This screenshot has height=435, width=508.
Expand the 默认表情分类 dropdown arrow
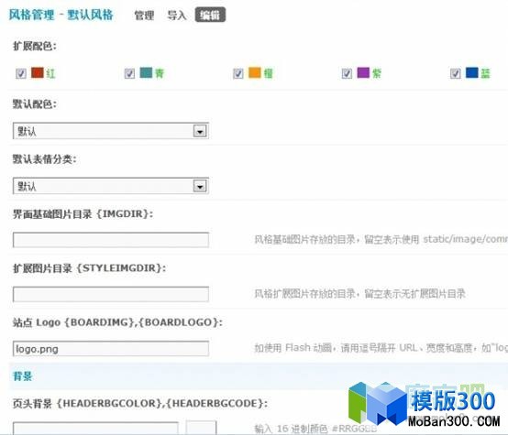point(200,186)
